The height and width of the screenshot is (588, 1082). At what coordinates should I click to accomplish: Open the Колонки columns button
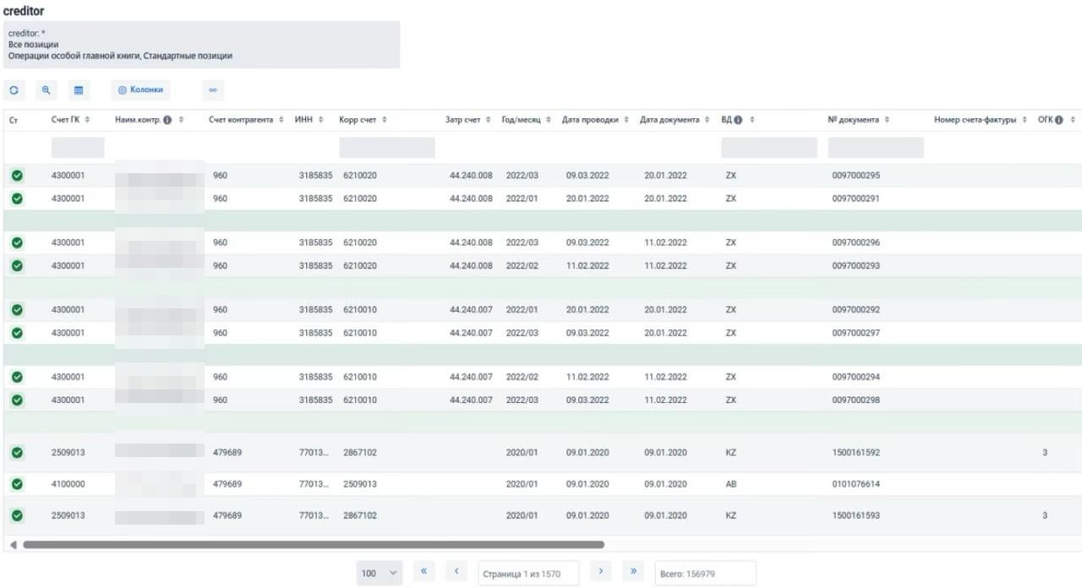pos(140,90)
